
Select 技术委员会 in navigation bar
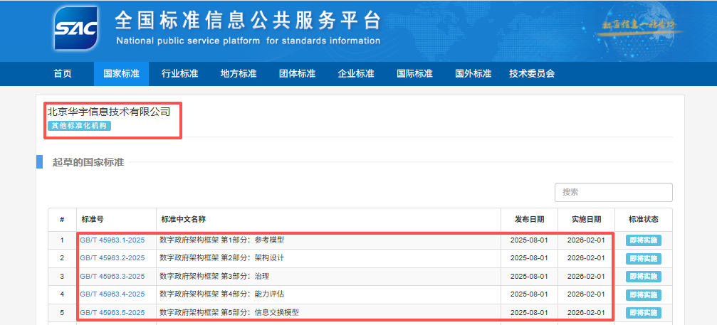pyautogui.click(x=532, y=74)
